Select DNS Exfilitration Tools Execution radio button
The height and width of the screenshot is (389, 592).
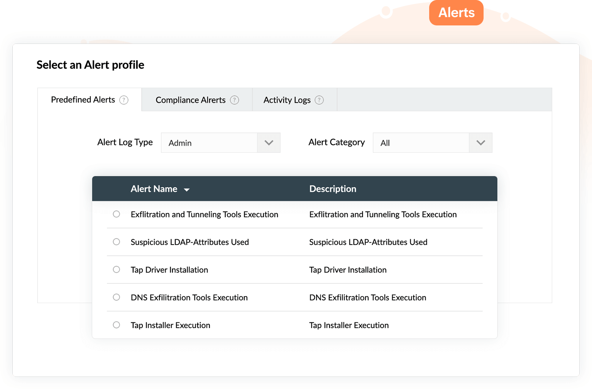coord(117,297)
